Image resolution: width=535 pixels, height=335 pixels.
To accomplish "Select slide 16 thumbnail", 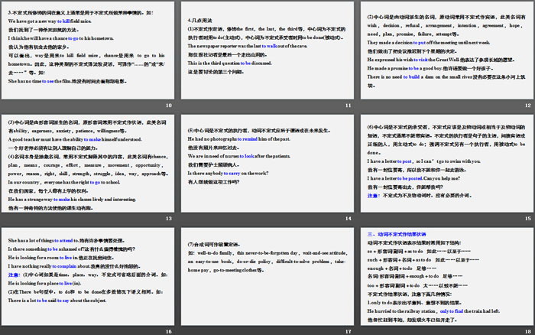I will coord(88,276).
